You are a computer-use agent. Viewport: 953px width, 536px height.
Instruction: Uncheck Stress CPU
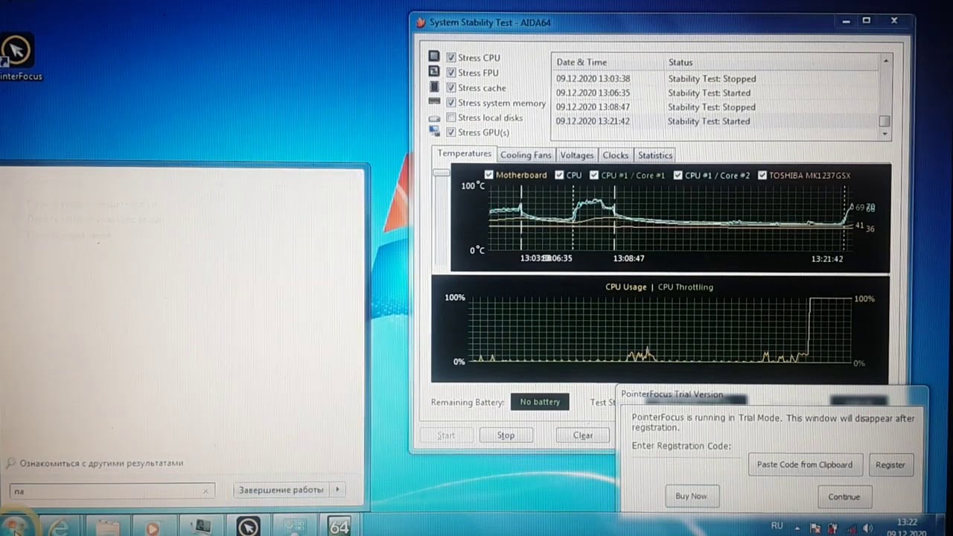(x=451, y=57)
